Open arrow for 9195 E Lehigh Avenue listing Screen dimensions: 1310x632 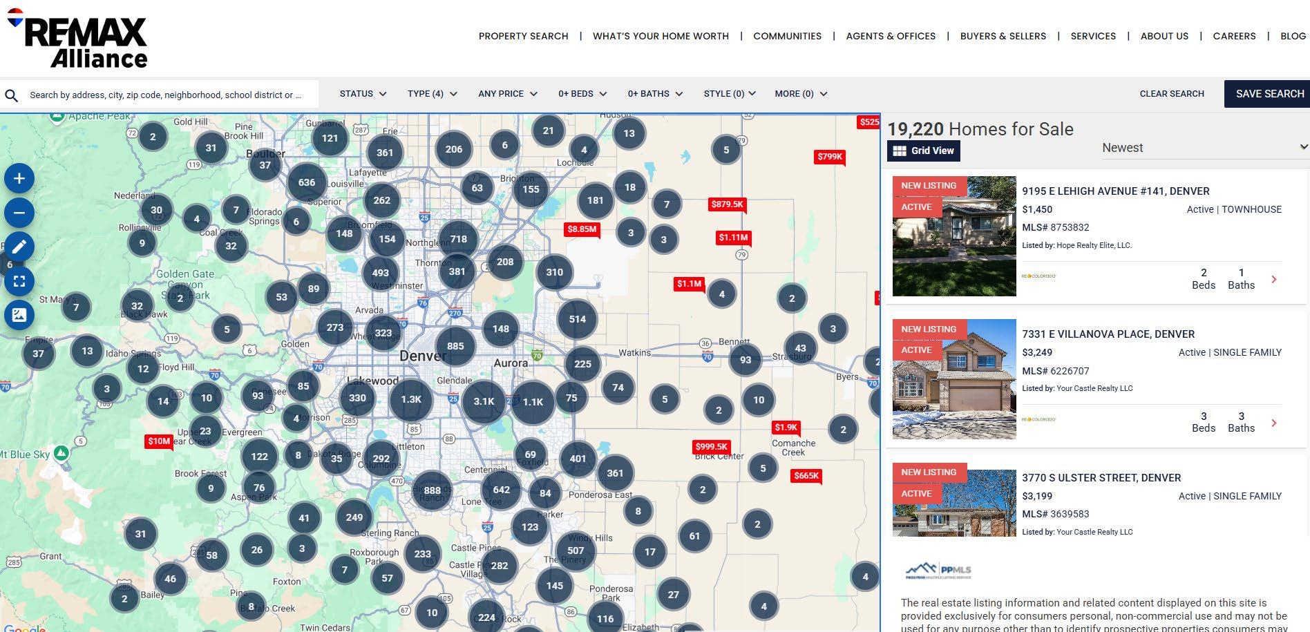point(1274,279)
